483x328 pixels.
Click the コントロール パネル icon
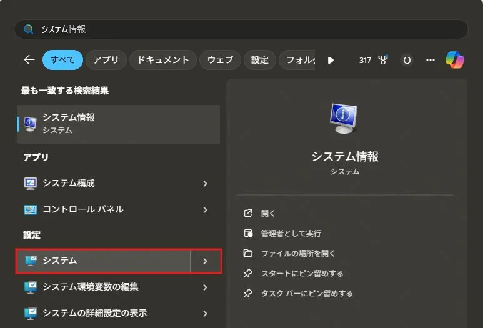30,210
